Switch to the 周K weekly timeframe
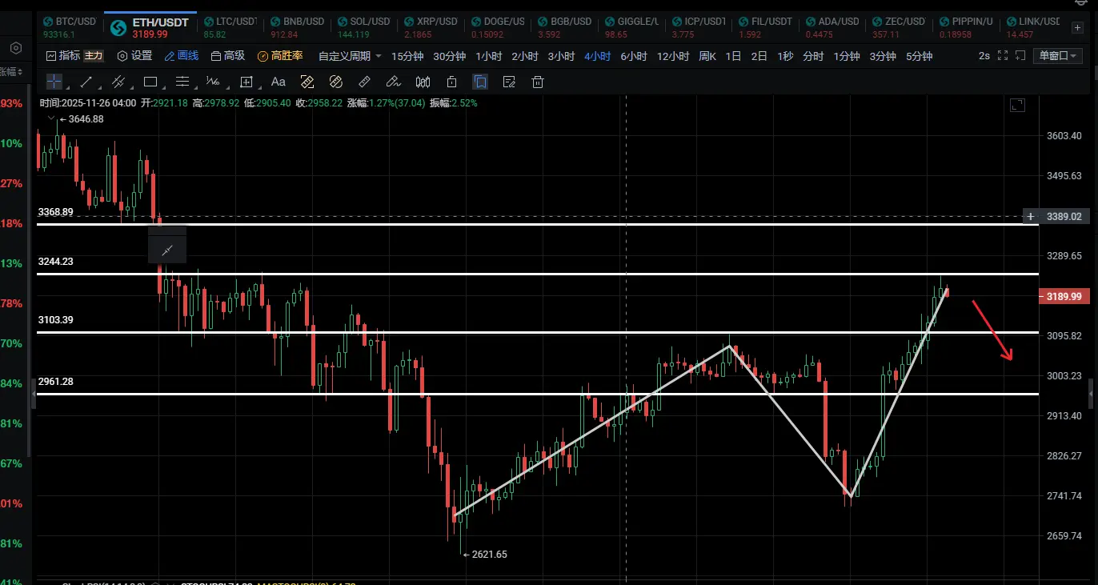Viewport: 1098px width, 585px height. pyautogui.click(x=707, y=56)
